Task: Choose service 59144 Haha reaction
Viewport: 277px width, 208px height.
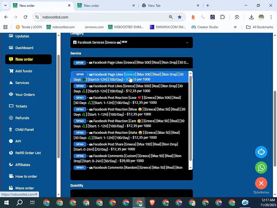Action: point(130,135)
